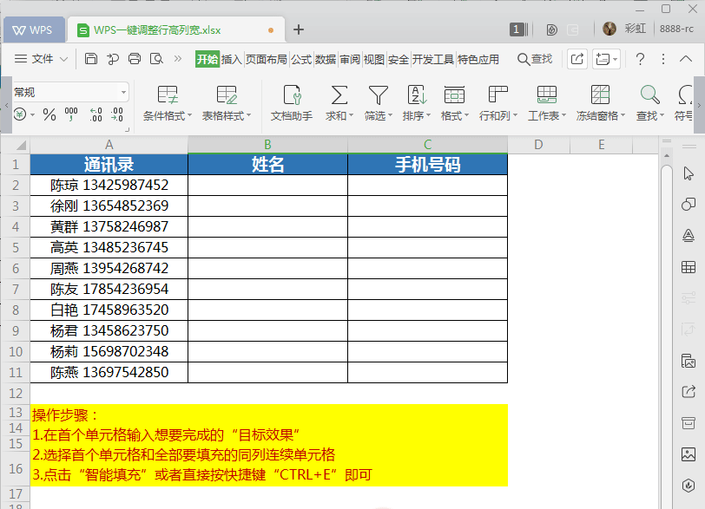Screen dimensions: 705x509
Task: Launch 文档助手 document assistant
Action: click(x=292, y=103)
